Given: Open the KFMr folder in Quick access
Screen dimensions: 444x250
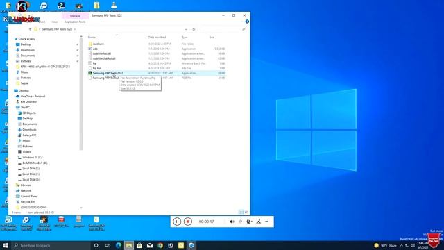Looking at the screenshot, I should click(45, 67).
